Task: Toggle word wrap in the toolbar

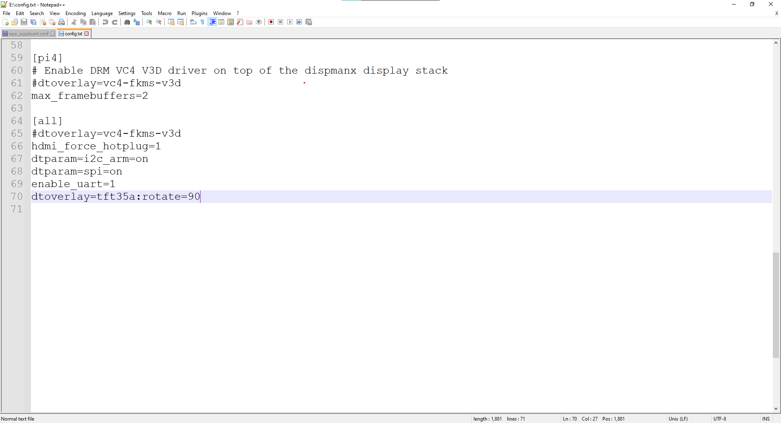Action: pyautogui.click(x=193, y=22)
